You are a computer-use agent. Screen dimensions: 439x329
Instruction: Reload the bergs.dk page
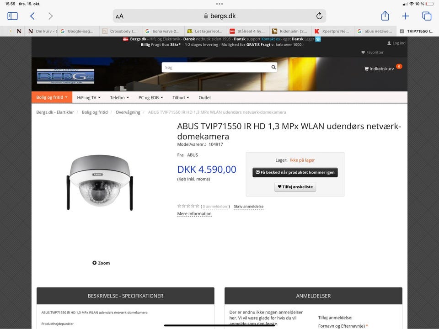tap(319, 16)
